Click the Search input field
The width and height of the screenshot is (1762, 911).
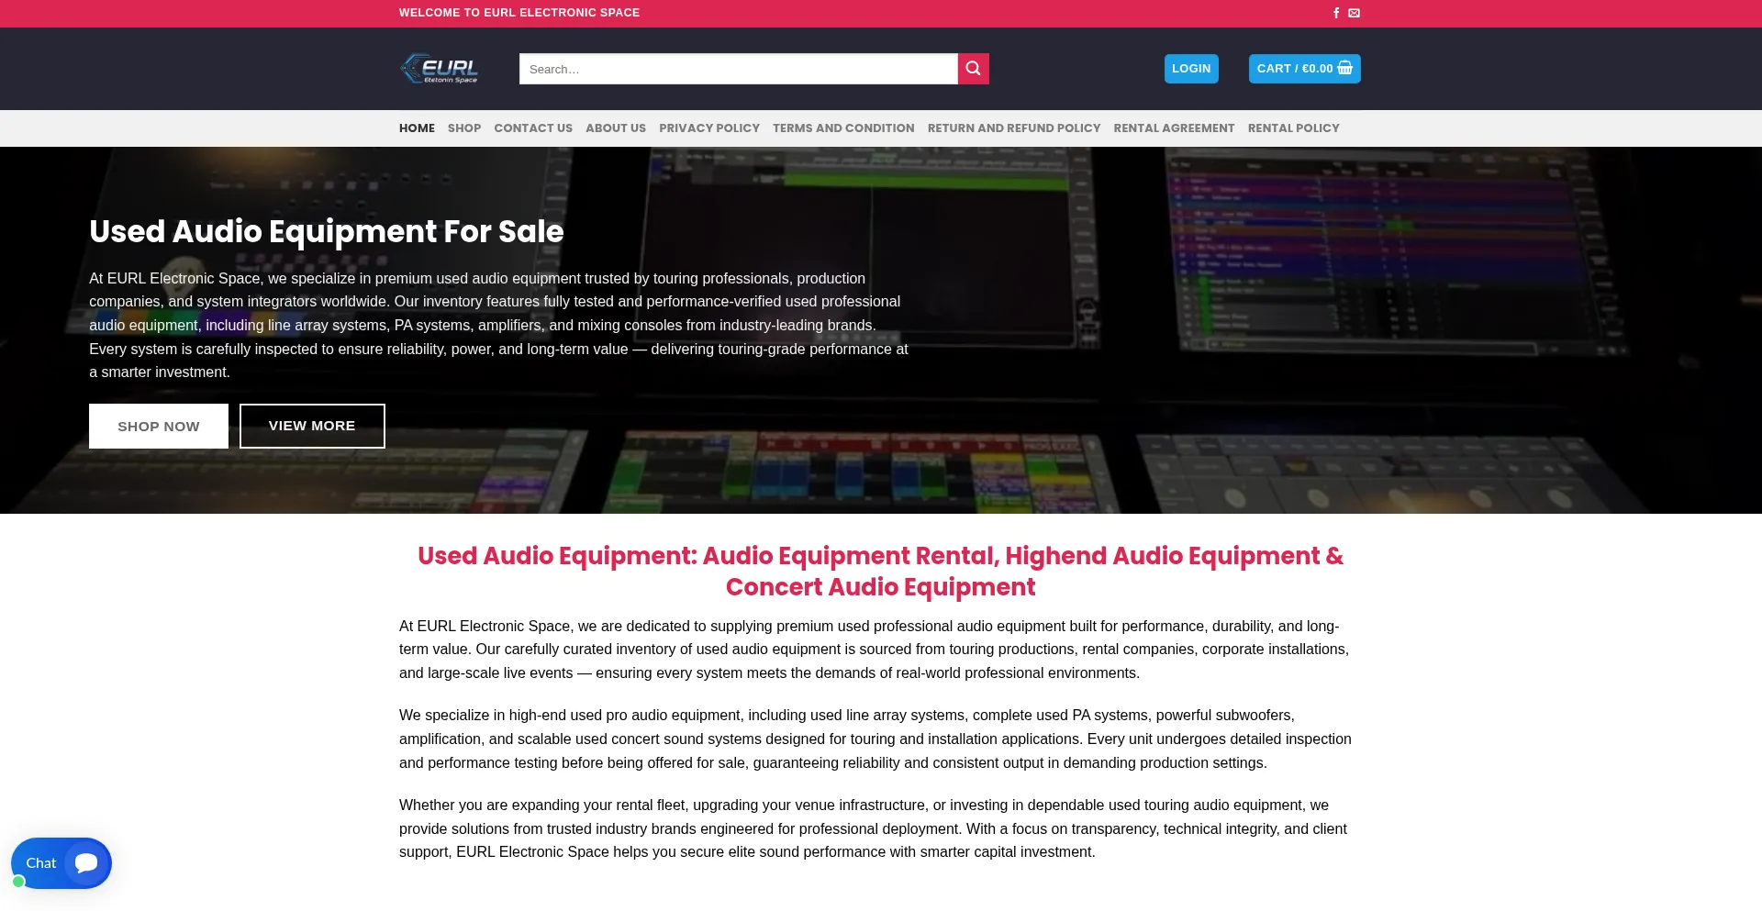[739, 69]
